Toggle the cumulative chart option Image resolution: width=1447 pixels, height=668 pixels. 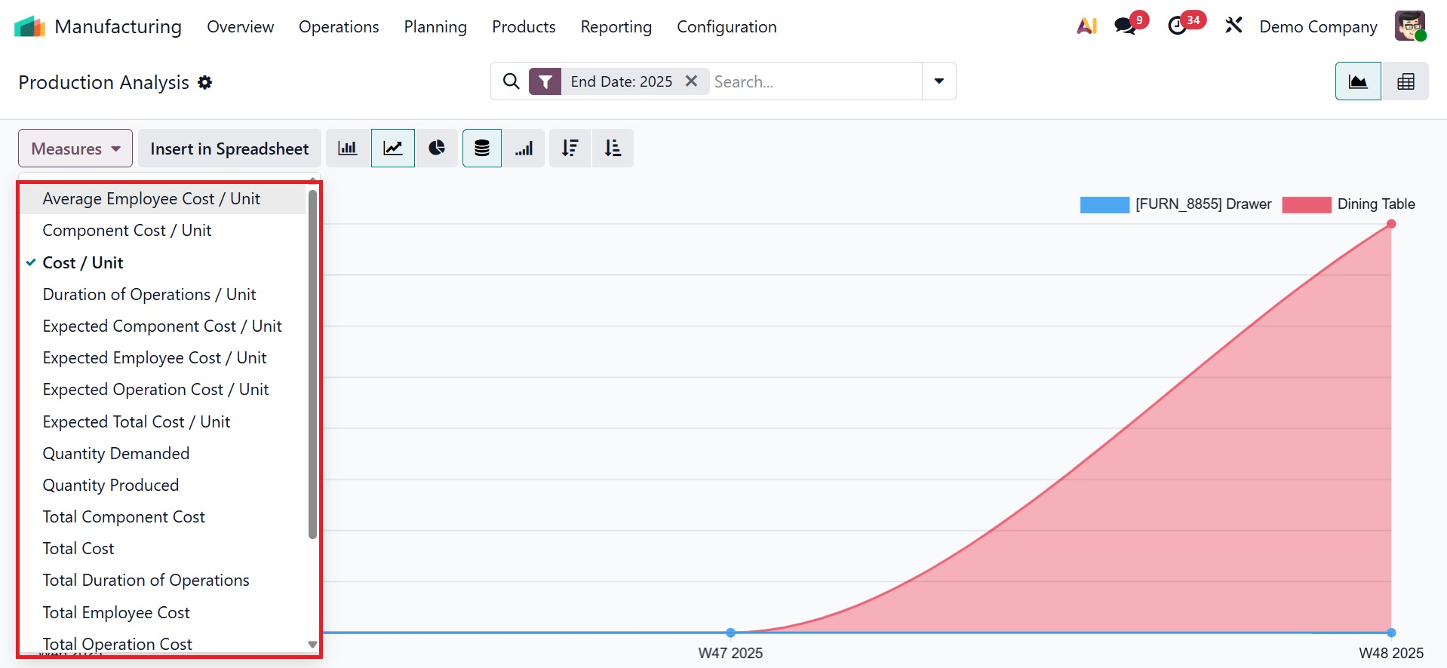pyautogui.click(x=524, y=149)
